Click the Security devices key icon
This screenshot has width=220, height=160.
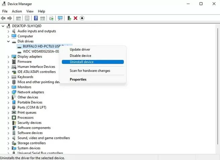click(x=14, y=123)
